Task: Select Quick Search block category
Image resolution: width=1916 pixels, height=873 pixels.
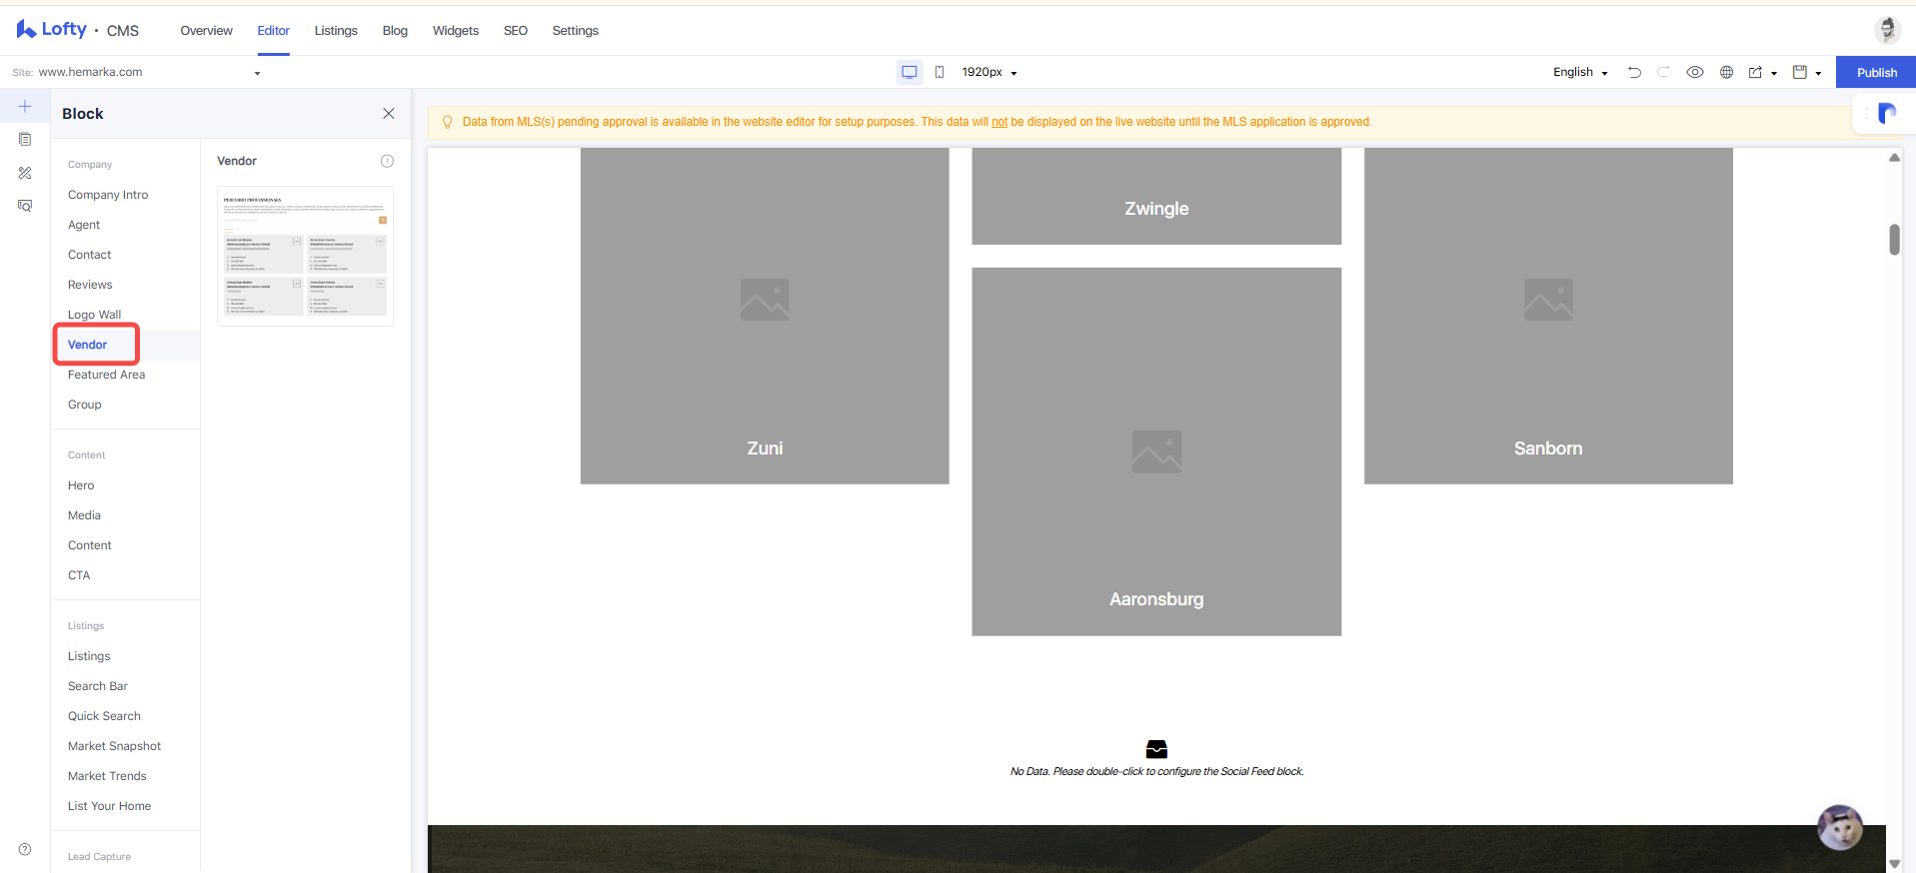Action: [x=104, y=716]
